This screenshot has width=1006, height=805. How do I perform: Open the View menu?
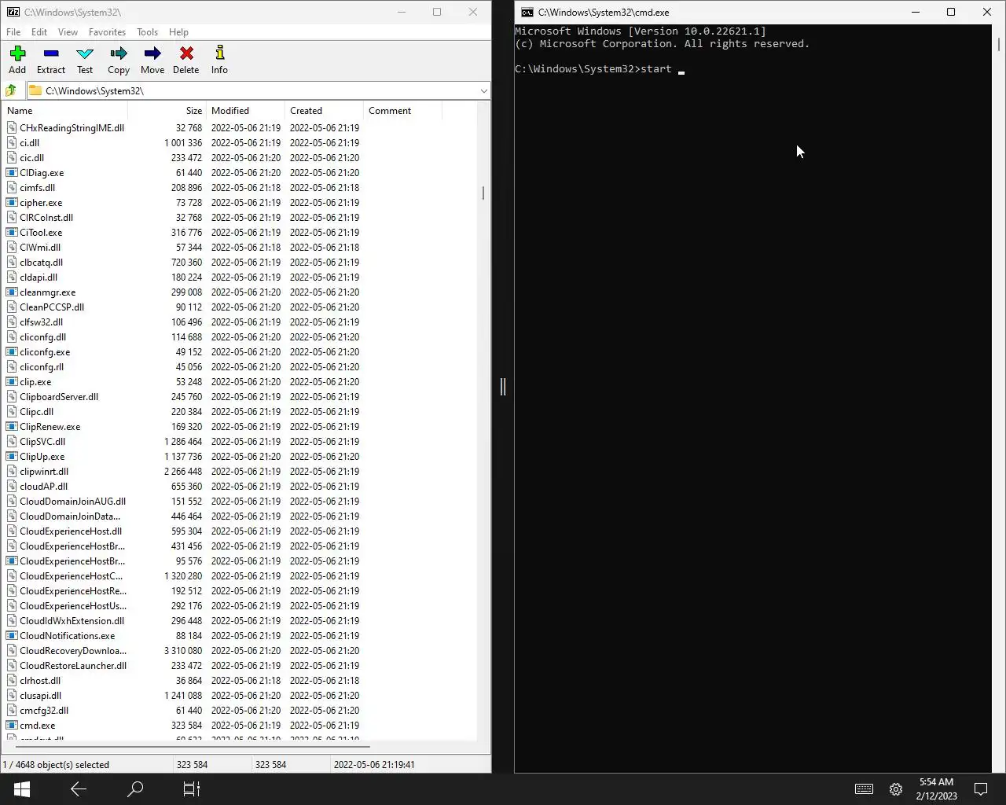tap(68, 32)
